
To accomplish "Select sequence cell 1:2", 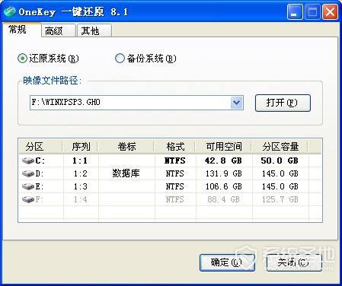I will pyautogui.click(x=80, y=173).
